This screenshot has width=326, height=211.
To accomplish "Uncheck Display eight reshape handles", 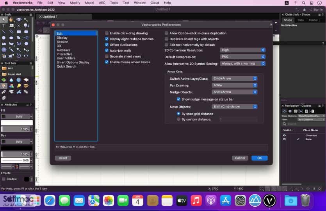I will point(107,39).
